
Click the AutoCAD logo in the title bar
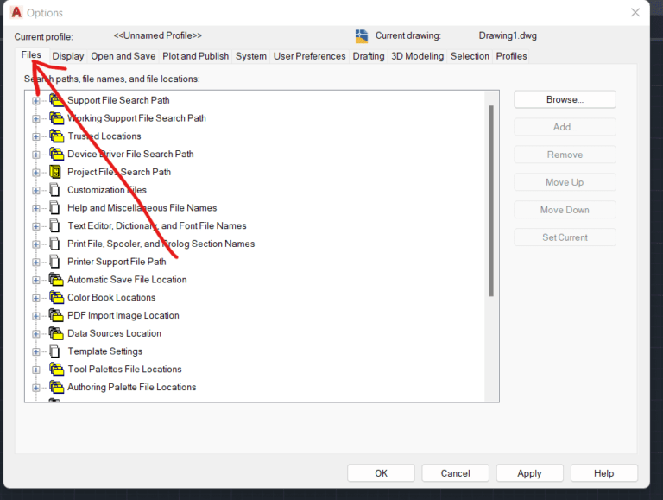(x=16, y=12)
